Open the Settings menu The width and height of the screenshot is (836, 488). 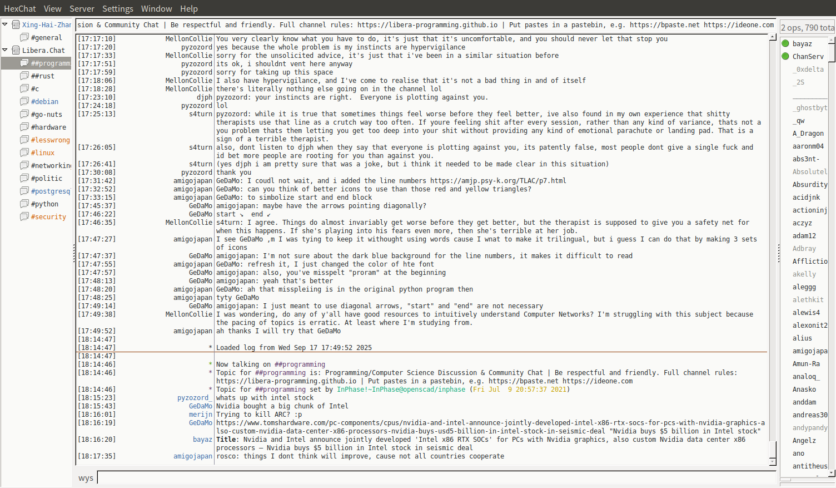point(117,8)
